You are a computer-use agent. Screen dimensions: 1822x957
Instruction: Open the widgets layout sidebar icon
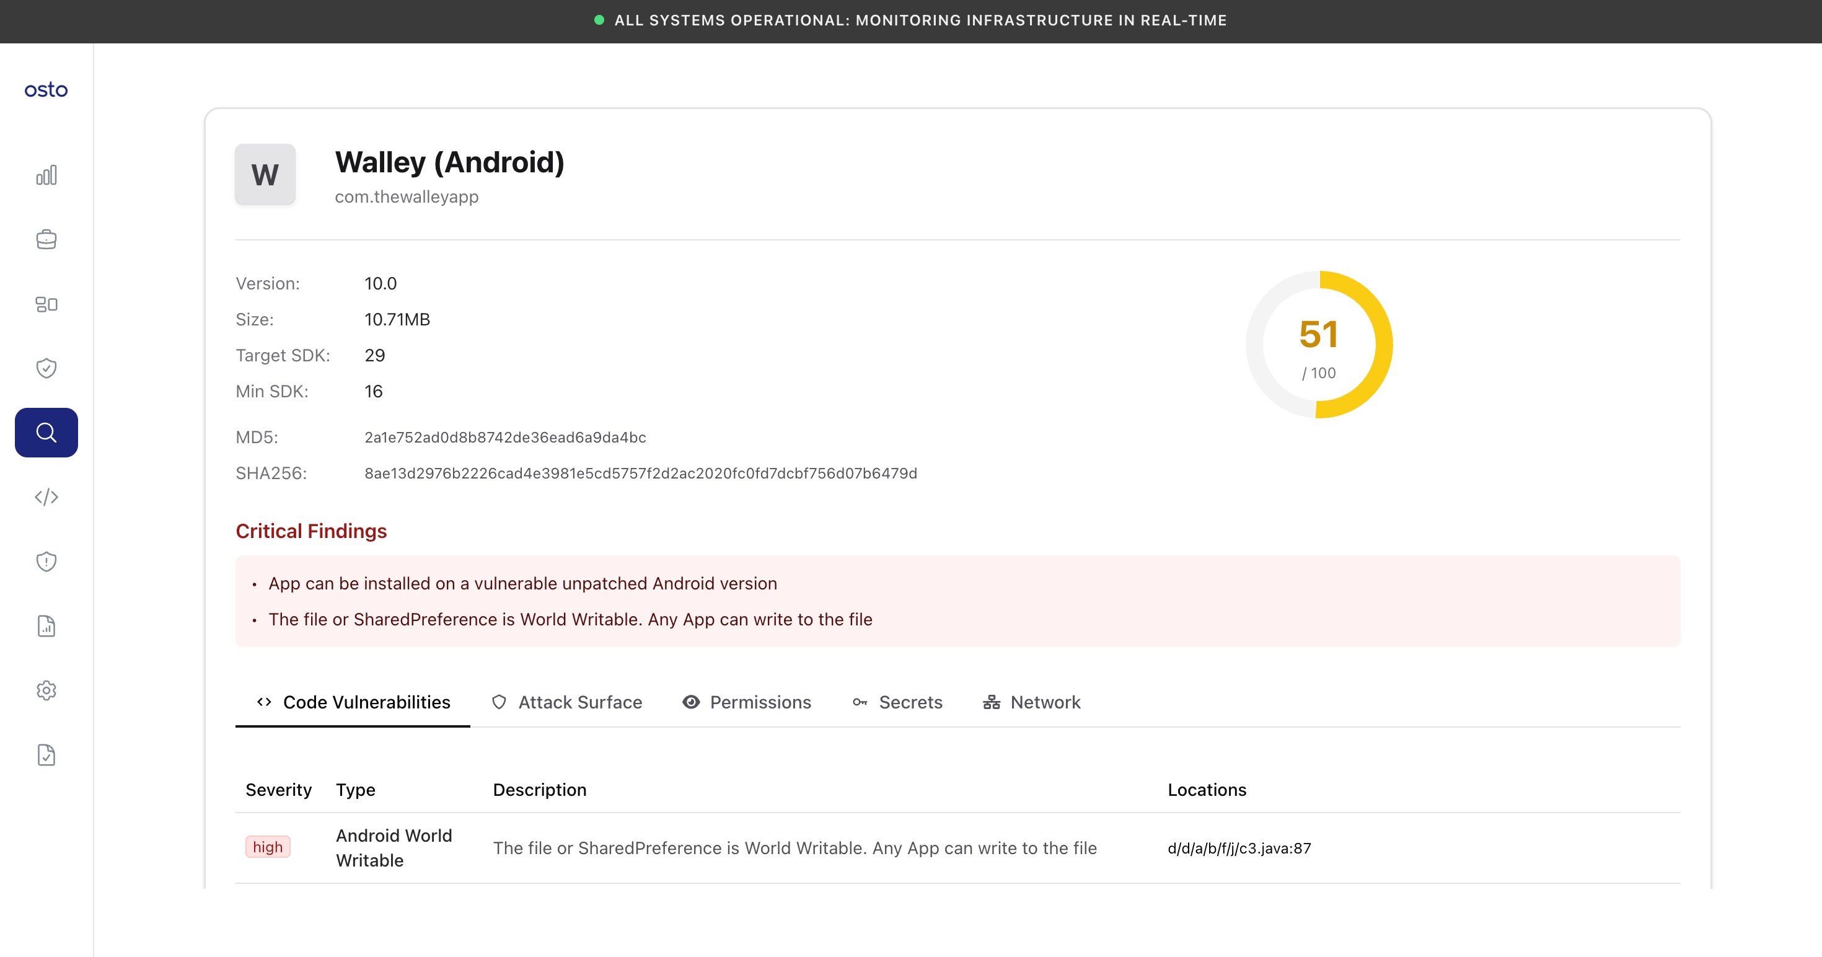click(46, 304)
